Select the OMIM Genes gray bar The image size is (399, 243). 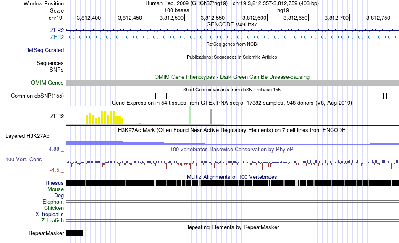[232, 83]
